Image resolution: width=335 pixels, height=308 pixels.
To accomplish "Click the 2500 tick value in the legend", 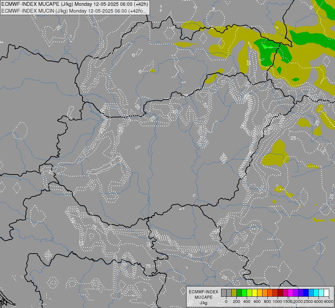I will (308, 301).
